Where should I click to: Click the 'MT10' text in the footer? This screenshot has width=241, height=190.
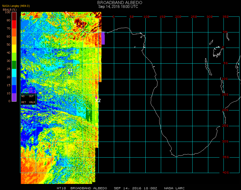click(61, 188)
